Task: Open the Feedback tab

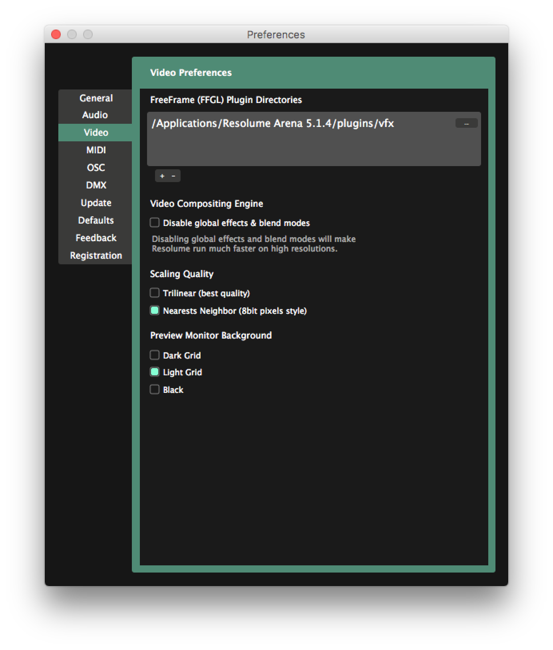Action: tap(96, 238)
